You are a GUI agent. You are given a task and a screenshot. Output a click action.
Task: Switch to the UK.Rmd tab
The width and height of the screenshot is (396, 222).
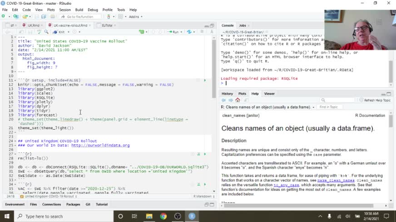pyautogui.click(x=33, y=25)
